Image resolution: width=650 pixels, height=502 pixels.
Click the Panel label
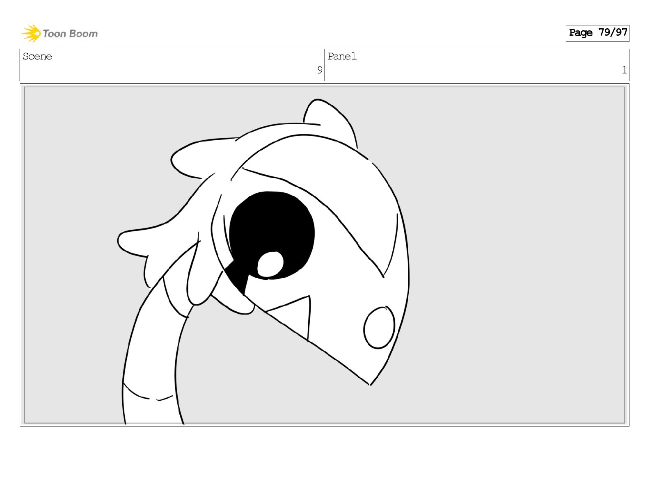point(342,56)
